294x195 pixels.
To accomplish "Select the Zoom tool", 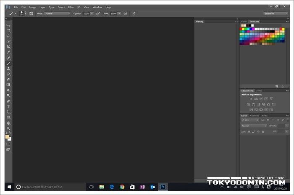I will coord(8,128).
